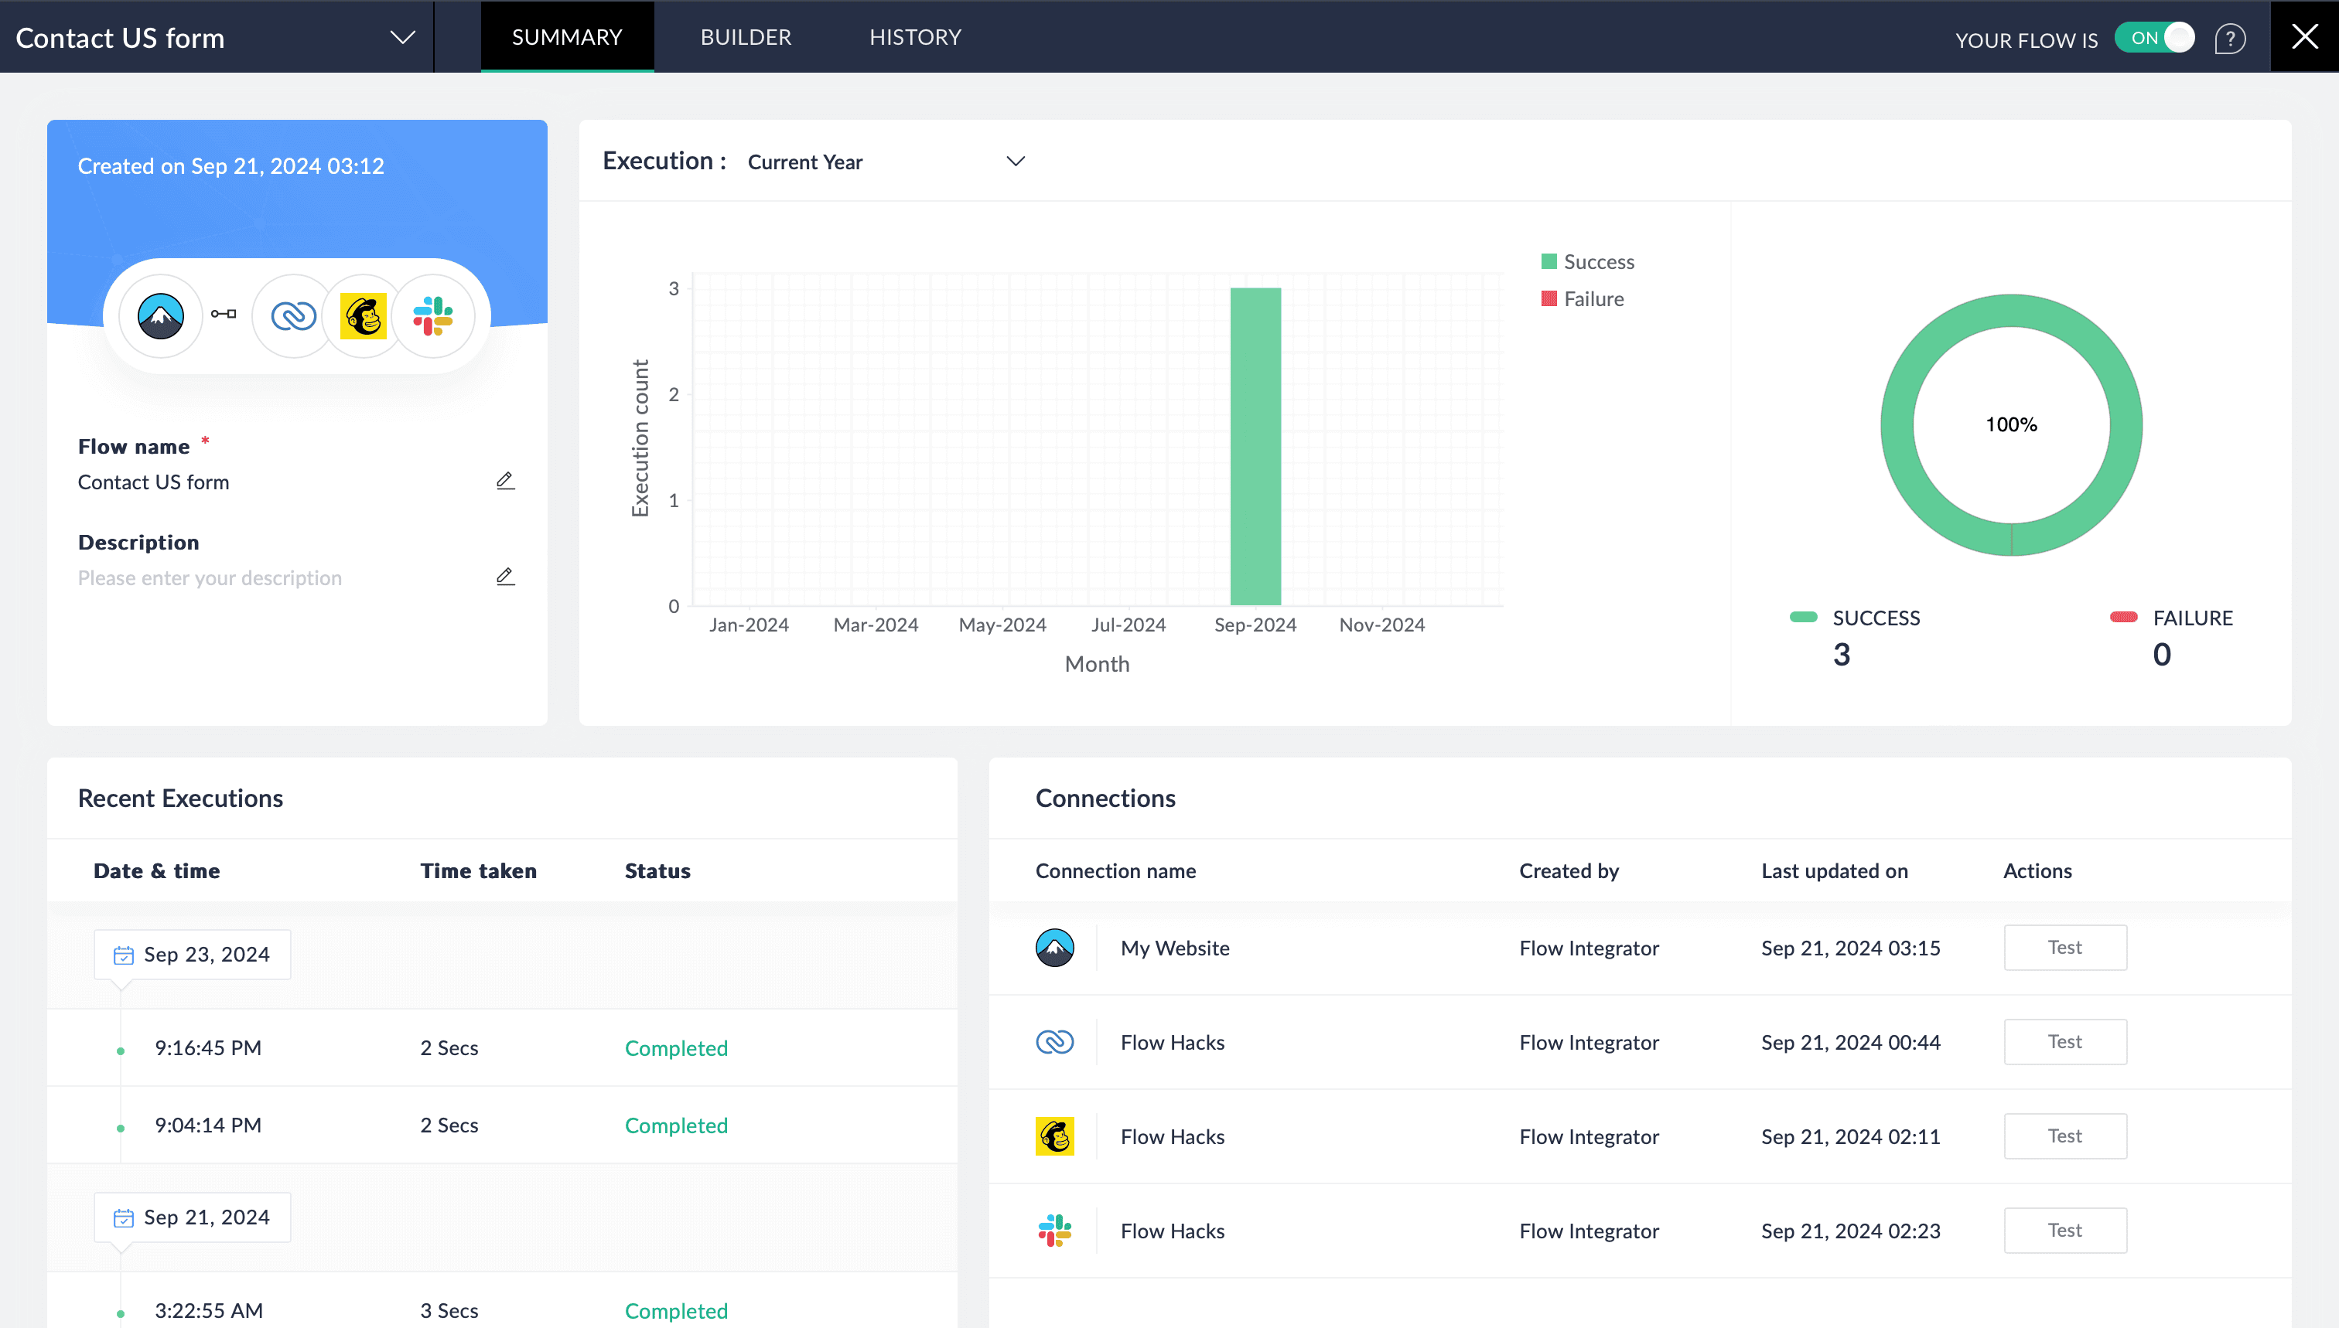The height and width of the screenshot is (1328, 2339).
Task: Click the calendar icon for Sep 23, 2024
Action: tap(123, 955)
